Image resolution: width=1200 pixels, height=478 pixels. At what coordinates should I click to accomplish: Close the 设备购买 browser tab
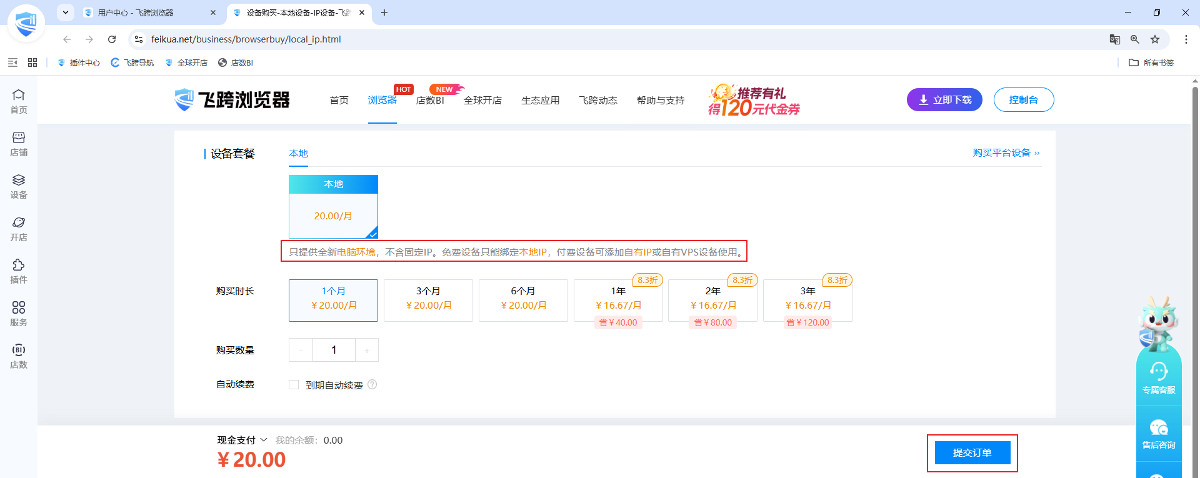[x=362, y=12]
